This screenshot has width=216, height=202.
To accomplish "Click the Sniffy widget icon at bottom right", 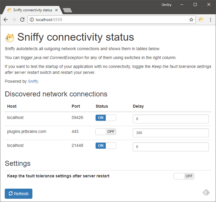I will [x=206, y=192].
